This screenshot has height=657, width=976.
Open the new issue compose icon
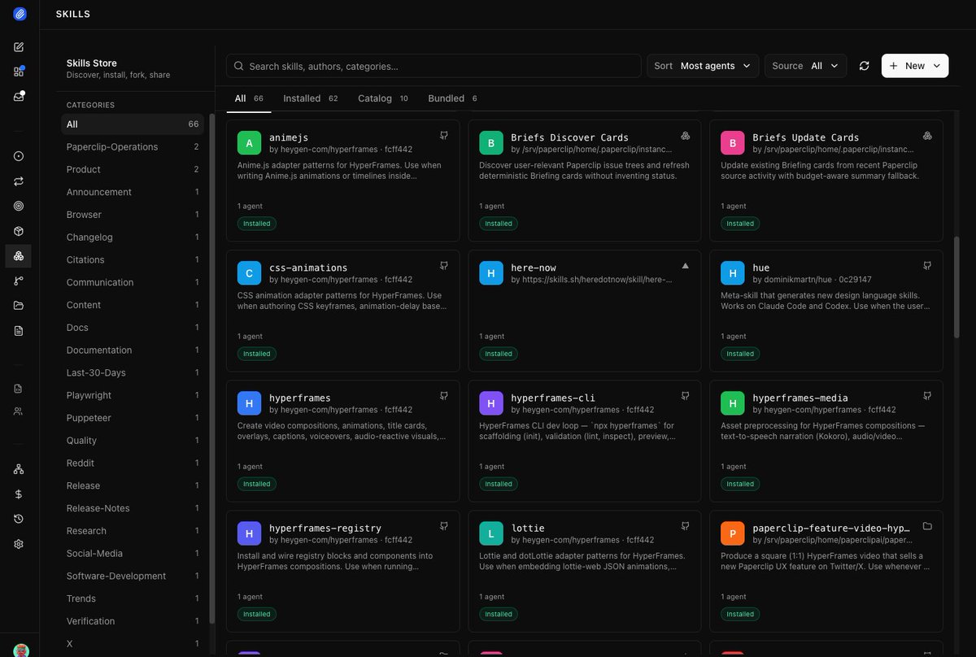coord(19,47)
